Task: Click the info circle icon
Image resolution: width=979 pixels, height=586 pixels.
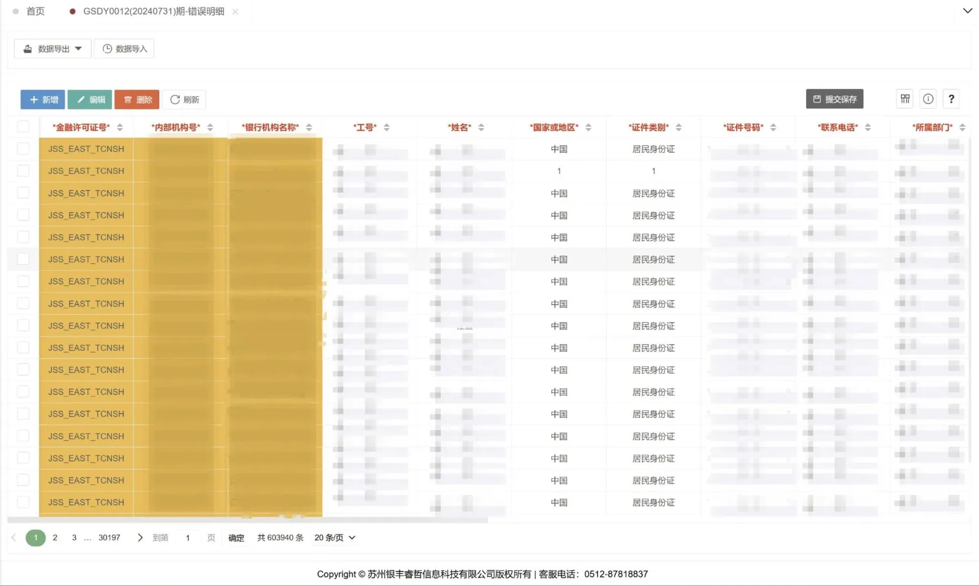Action: [928, 99]
